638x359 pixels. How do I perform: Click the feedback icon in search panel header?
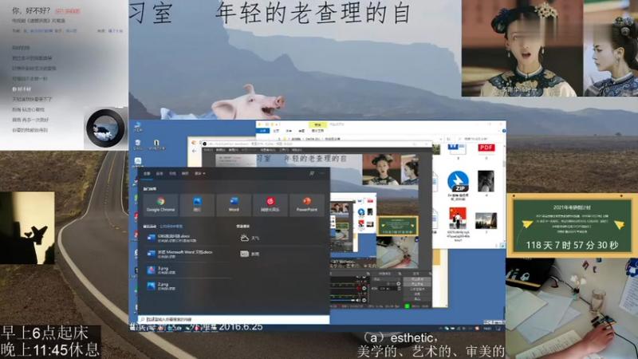tap(312, 174)
